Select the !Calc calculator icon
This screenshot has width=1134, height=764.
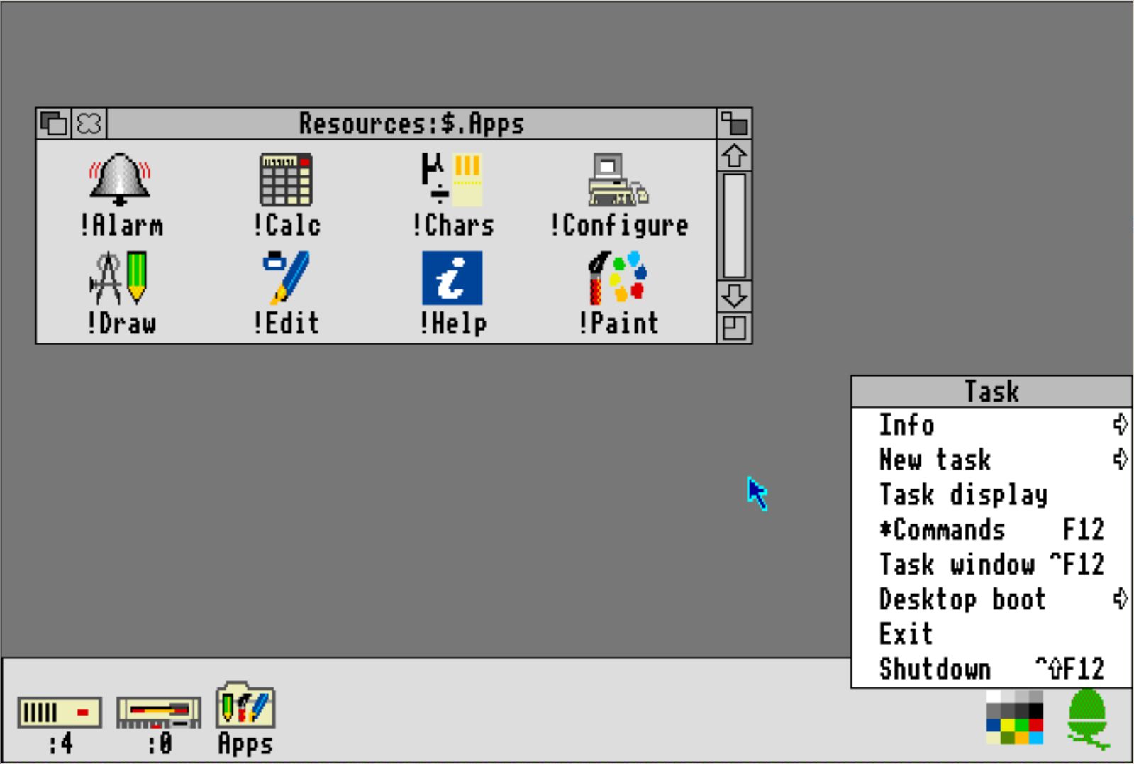tap(286, 179)
